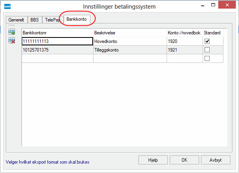The width and height of the screenshot is (239, 173).
Task: Enable Standard checkbox for Tilleggskonto
Action: coord(207,50)
